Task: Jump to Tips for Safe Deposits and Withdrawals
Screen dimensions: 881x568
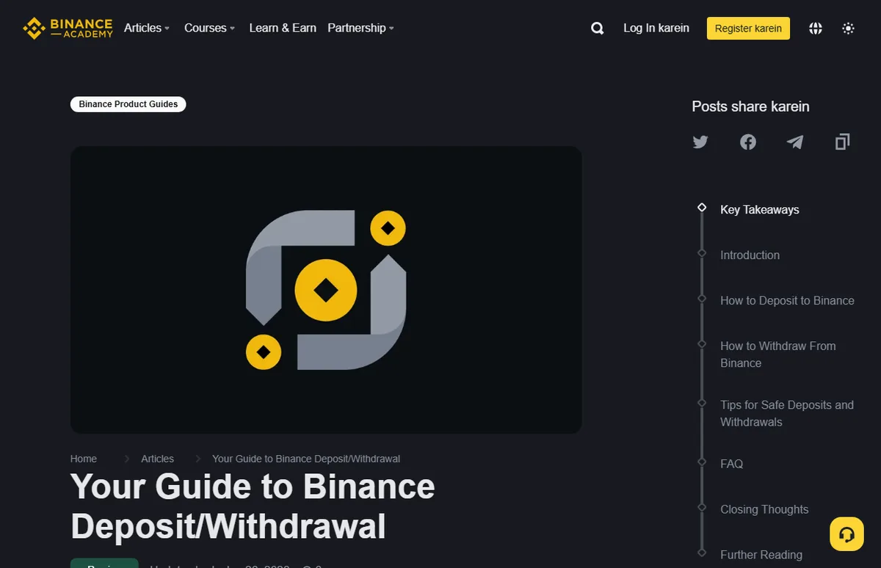Action: (787, 413)
